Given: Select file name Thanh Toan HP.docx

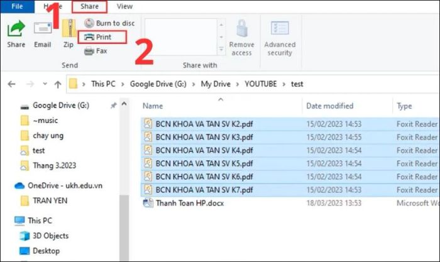Looking at the screenshot, I should click(x=190, y=203).
